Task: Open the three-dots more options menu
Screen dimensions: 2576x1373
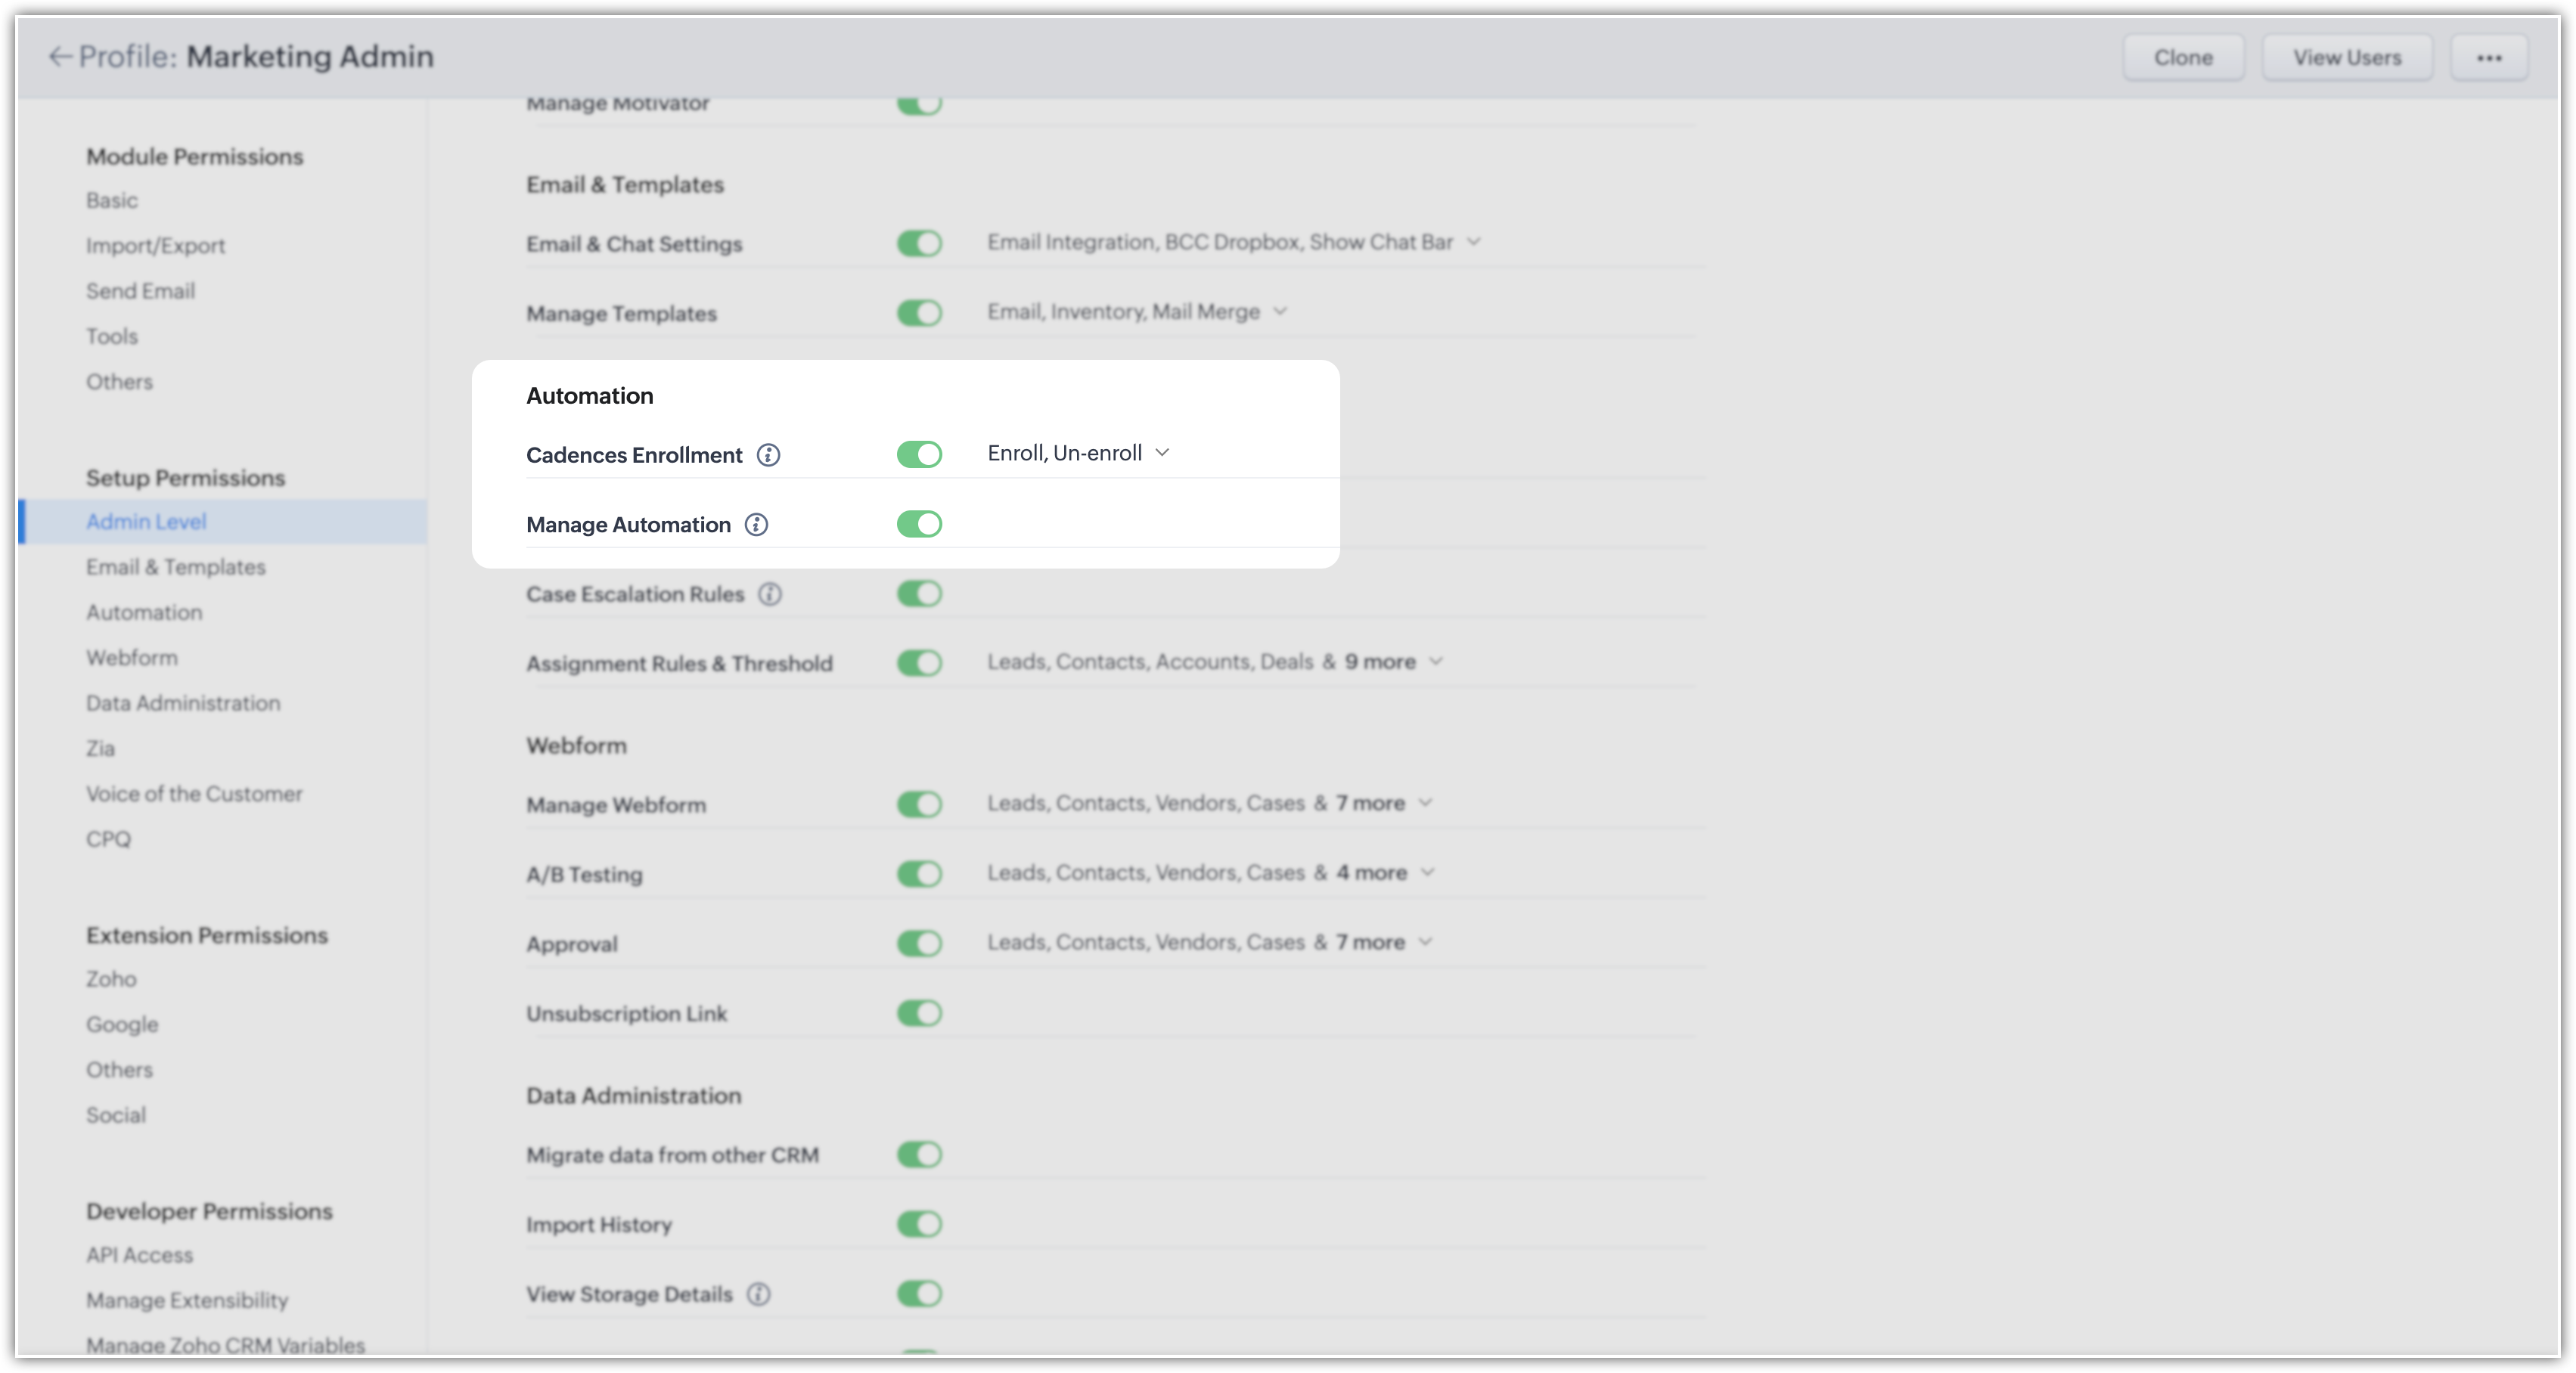Action: (x=2488, y=58)
